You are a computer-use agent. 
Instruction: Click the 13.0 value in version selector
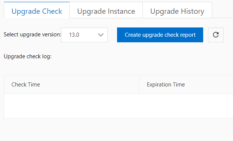pos(74,35)
